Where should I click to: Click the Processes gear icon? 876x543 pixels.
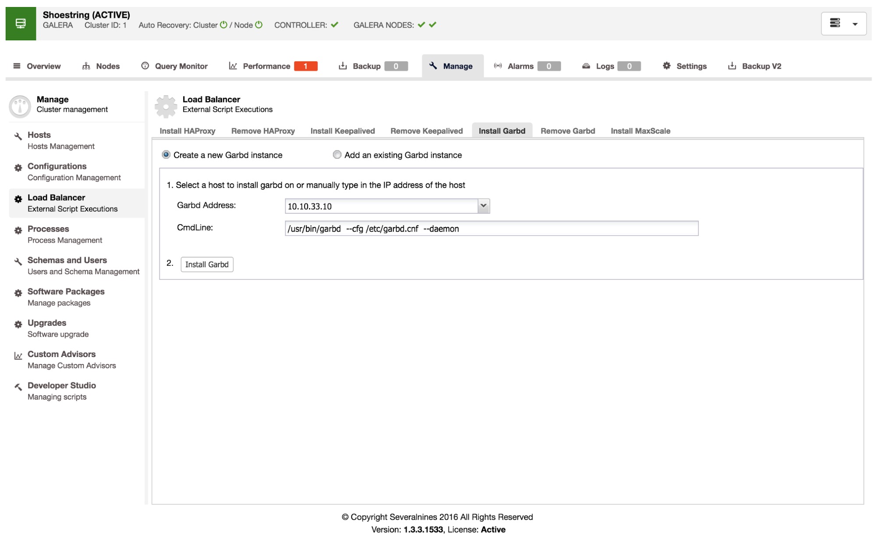(18, 230)
